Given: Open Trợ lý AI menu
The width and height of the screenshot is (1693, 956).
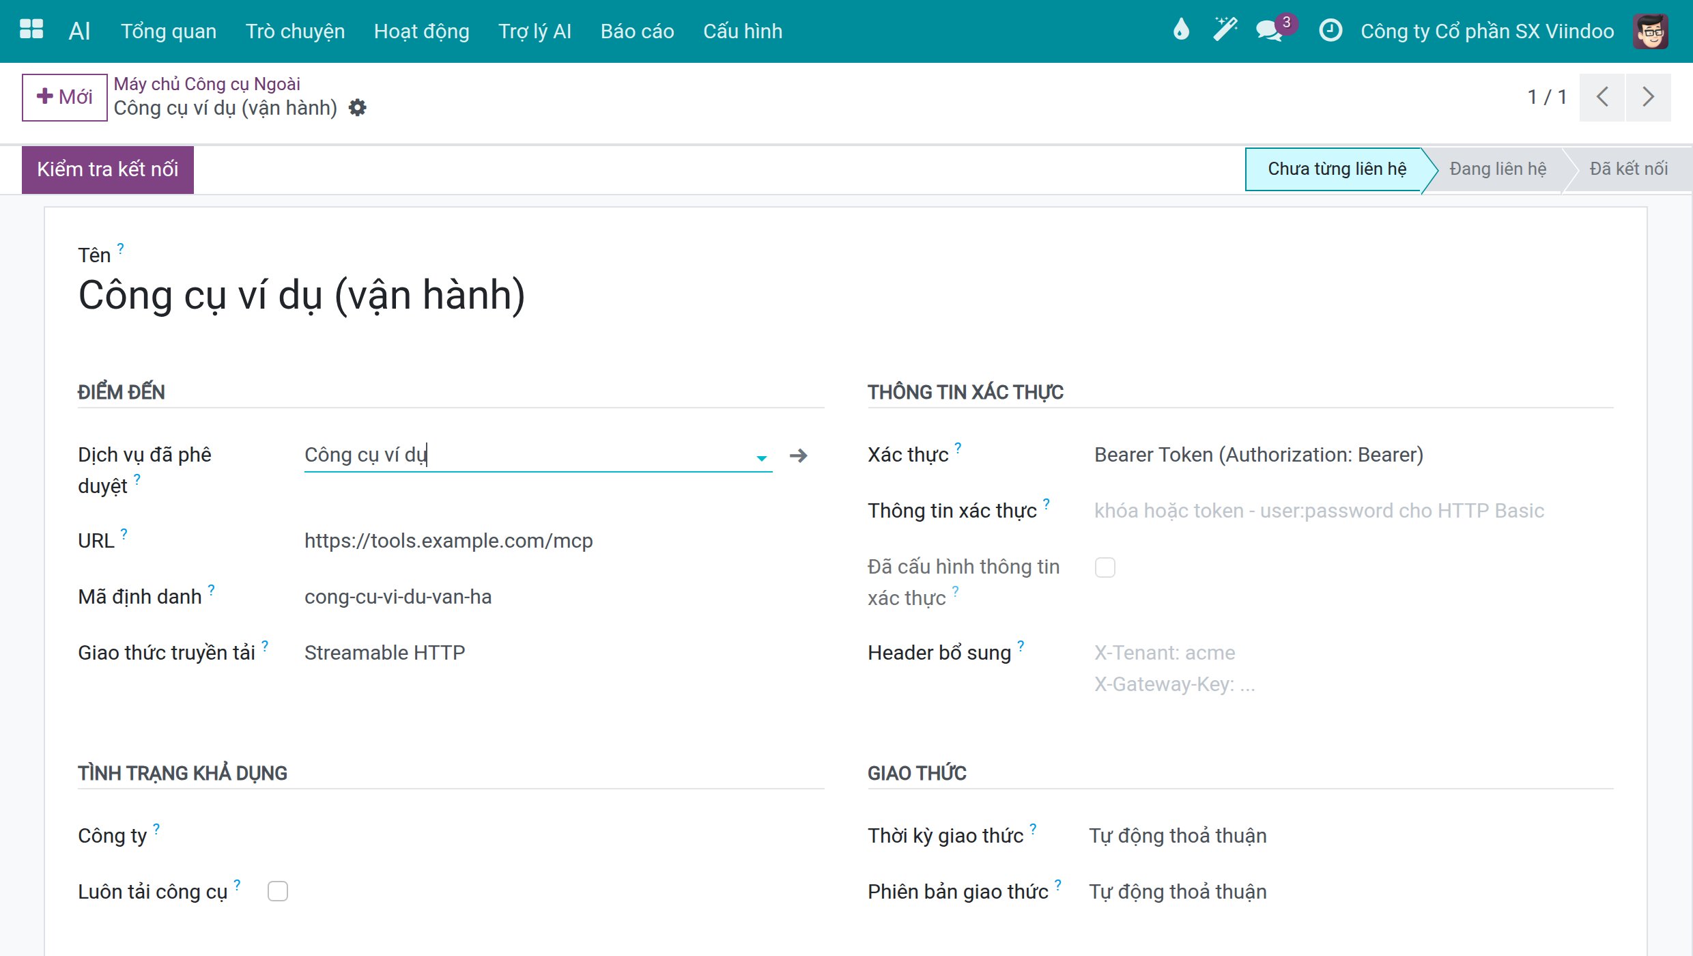Looking at the screenshot, I should [x=535, y=31].
